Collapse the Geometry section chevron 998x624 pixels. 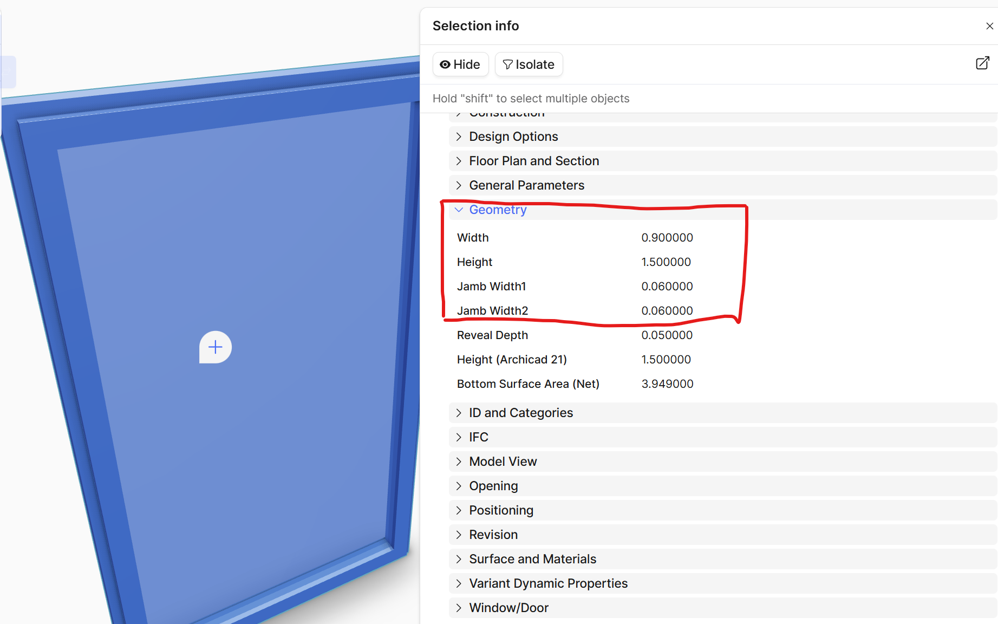tap(459, 210)
